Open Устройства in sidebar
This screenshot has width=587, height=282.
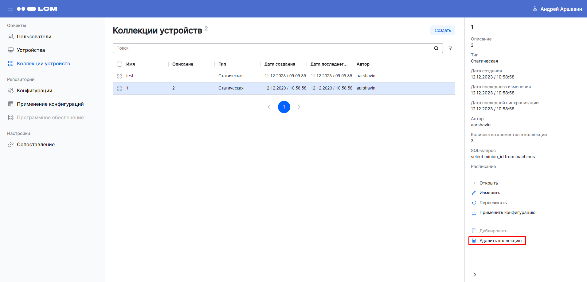click(x=31, y=50)
